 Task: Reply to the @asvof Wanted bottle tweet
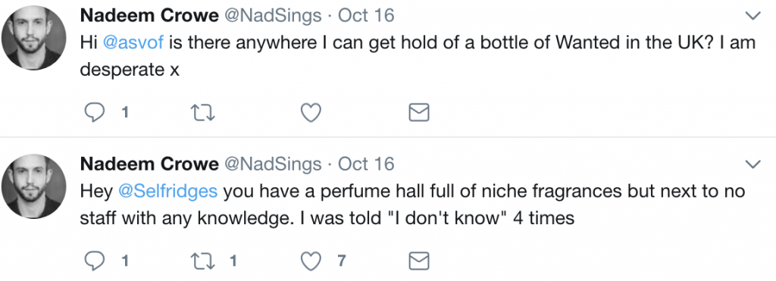point(94,113)
